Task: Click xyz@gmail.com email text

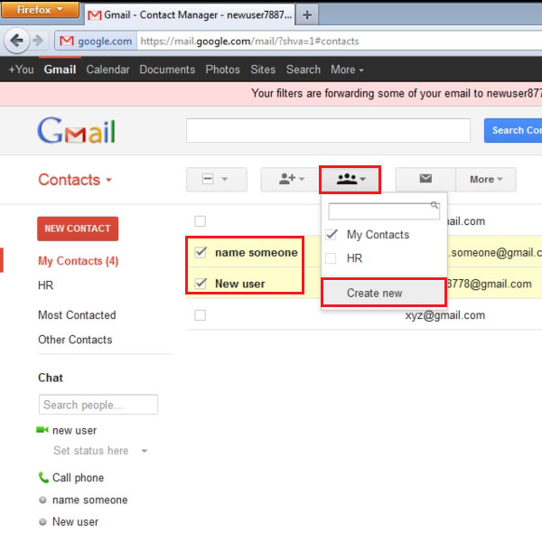Action: click(445, 315)
